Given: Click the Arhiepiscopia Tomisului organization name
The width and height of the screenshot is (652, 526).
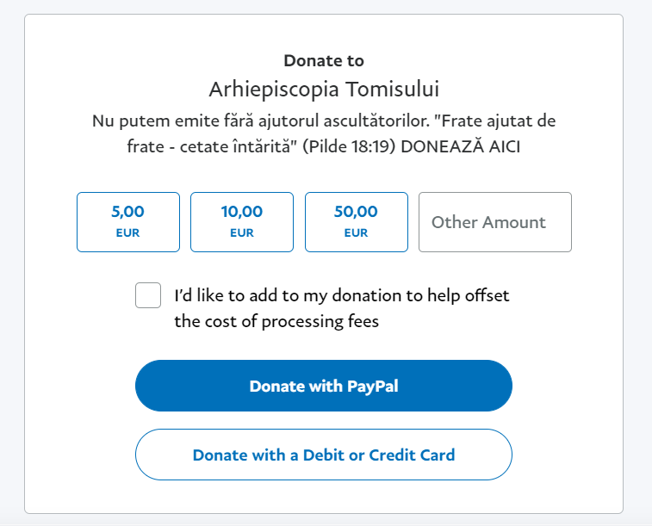Looking at the screenshot, I should tap(324, 90).
